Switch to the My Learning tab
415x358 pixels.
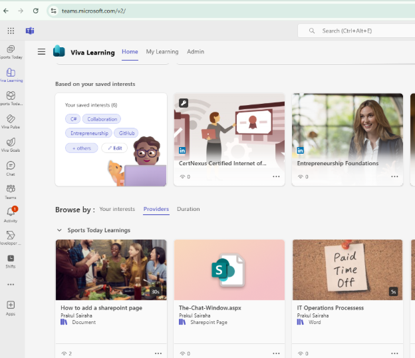coord(162,52)
